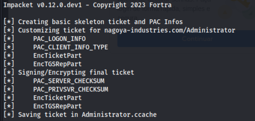255x121 pixels.
Task: Click the nagoya-industries.com/Administrator path text
Action: pyautogui.click(x=170, y=30)
